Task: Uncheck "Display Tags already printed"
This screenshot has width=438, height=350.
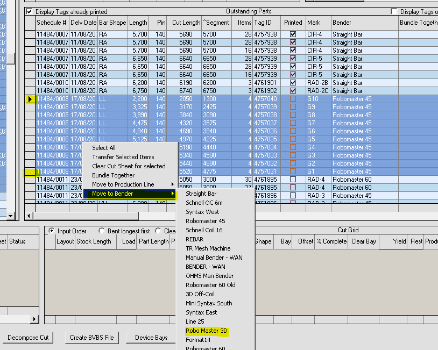Action: pos(29,11)
